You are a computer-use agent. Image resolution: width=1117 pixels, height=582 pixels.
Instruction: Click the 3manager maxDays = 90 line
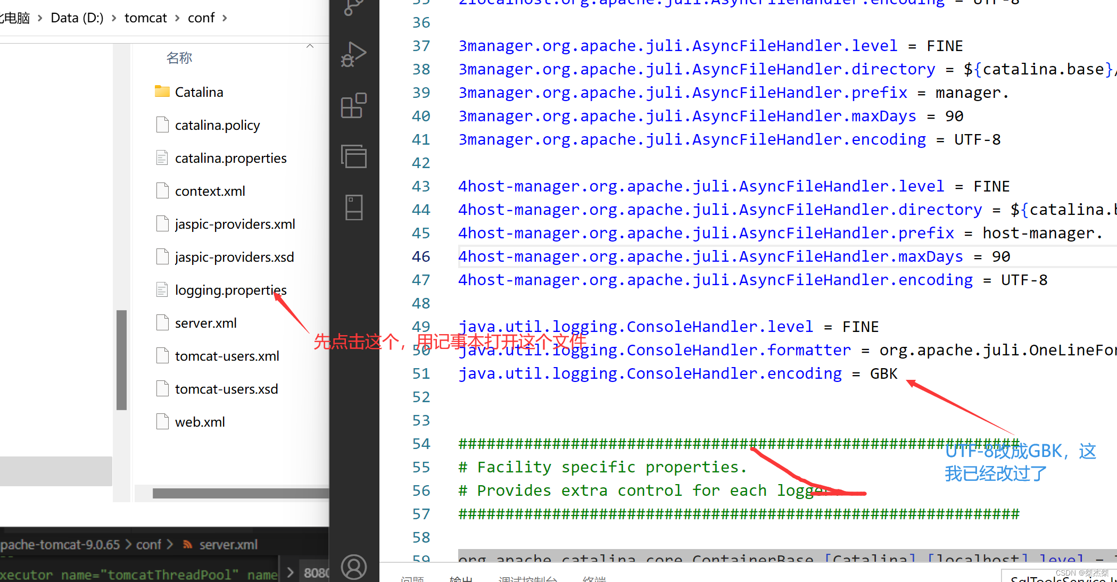pyautogui.click(x=711, y=116)
